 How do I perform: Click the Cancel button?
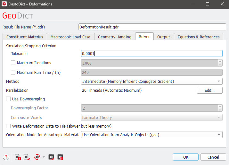[213, 157]
